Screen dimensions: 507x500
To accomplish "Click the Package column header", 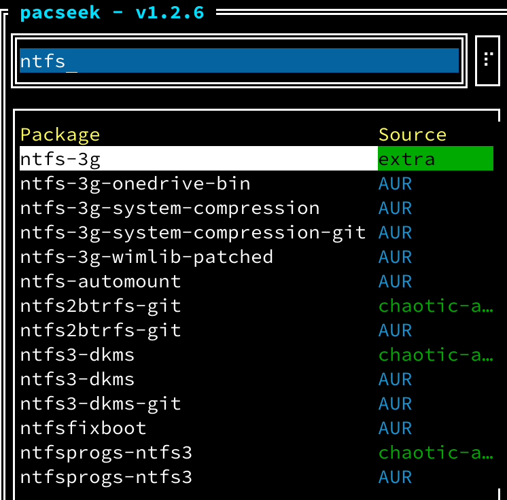I will (x=60, y=135).
